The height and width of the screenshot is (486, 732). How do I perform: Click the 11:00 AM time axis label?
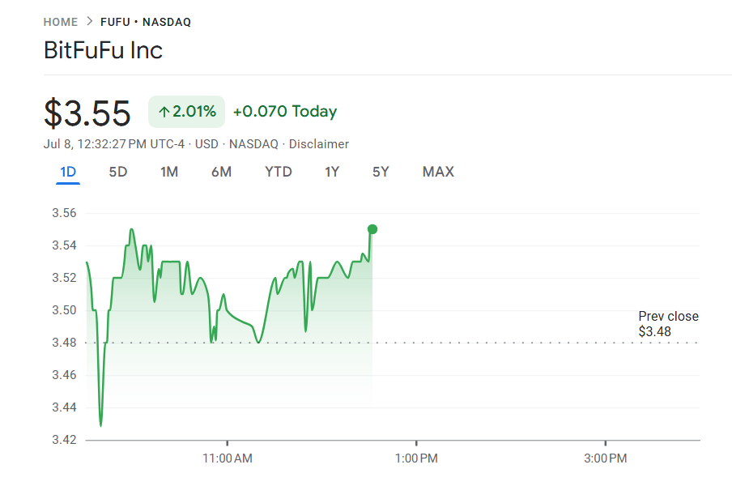(227, 458)
